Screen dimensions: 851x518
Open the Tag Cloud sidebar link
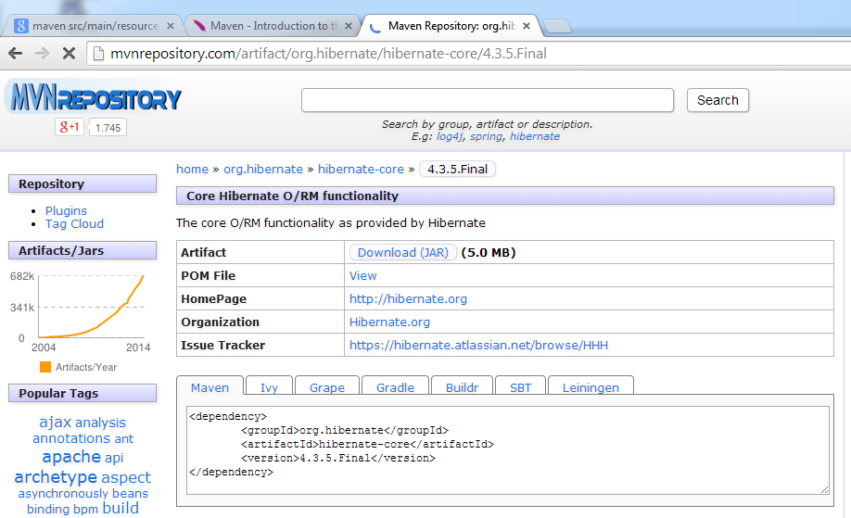click(x=74, y=224)
